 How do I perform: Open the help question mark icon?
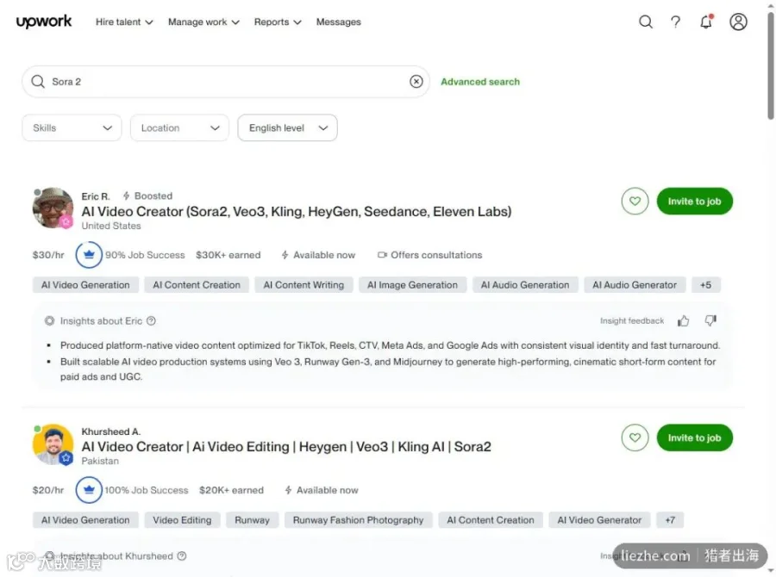click(x=675, y=22)
